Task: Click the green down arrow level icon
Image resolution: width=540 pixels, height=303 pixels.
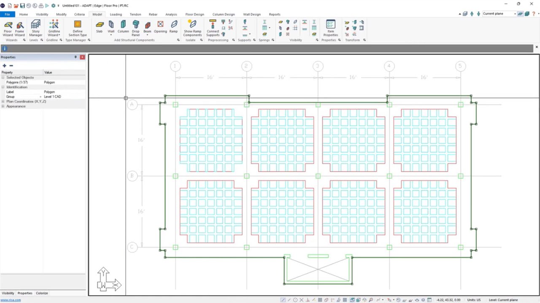Action: tap(478, 14)
